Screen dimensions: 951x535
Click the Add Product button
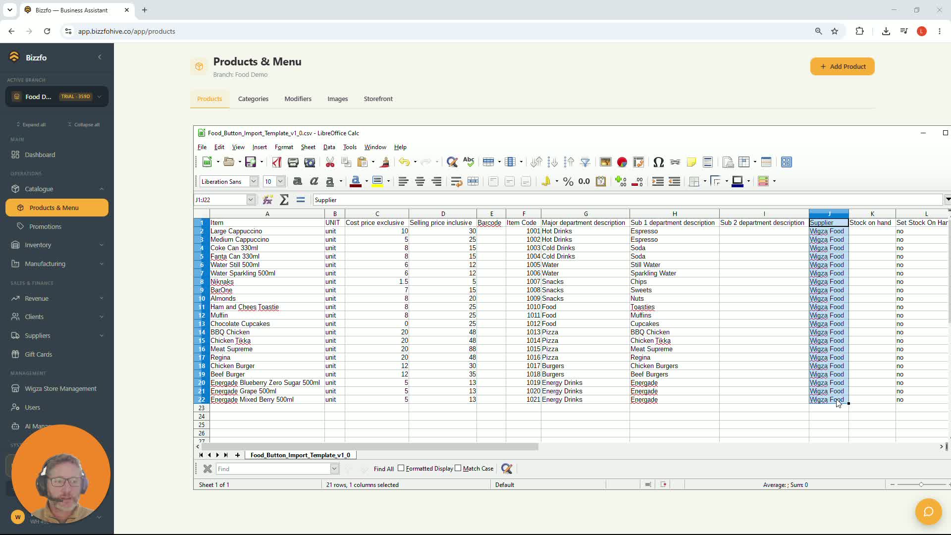point(842,66)
